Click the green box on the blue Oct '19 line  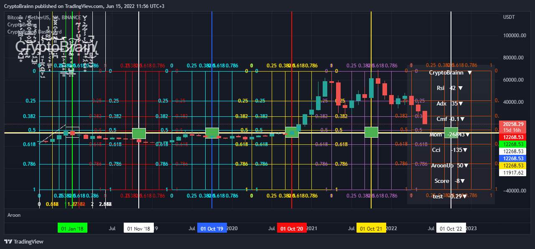pos(212,133)
